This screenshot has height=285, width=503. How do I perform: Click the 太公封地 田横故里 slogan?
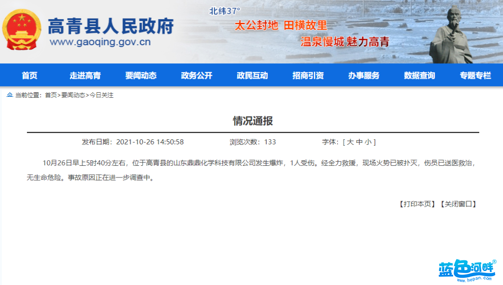coord(281,25)
